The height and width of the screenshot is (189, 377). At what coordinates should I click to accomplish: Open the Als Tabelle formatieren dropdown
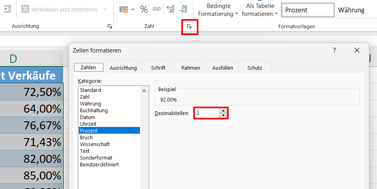click(x=260, y=10)
